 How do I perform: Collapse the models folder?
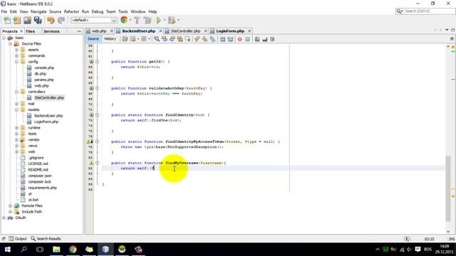click(x=16, y=110)
